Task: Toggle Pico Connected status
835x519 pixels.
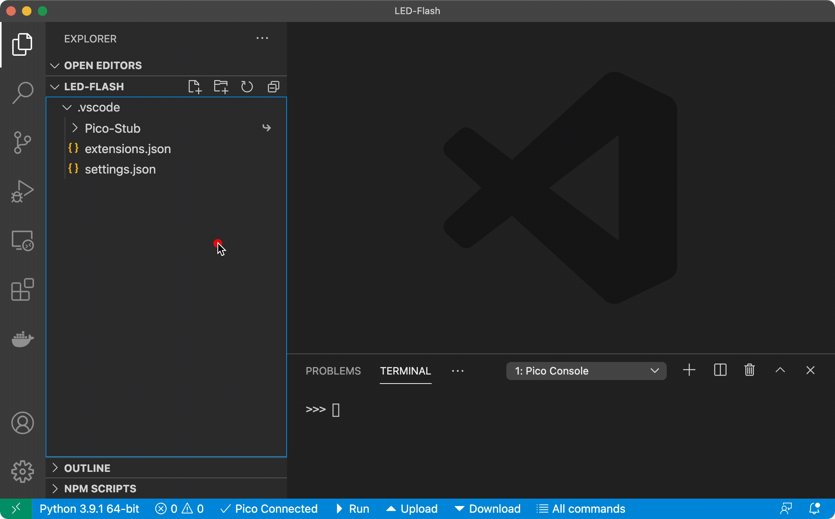Action: tap(269, 509)
